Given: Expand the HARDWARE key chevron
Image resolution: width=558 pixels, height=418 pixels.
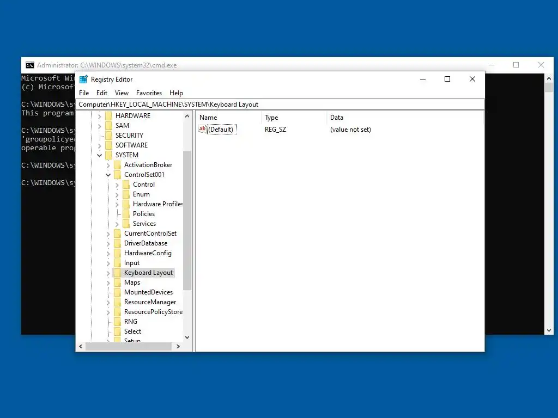Looking at the screenshot, I should [x=99, y=116].
